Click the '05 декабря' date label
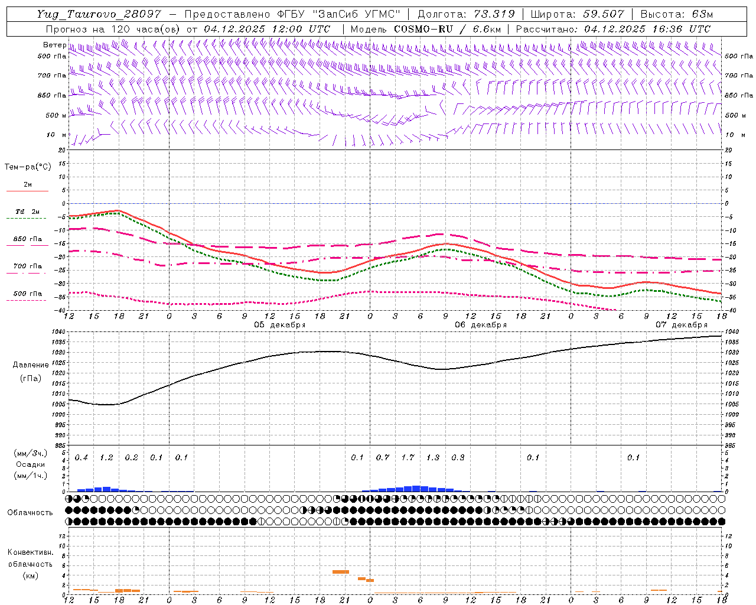 [x=280, y=325]
